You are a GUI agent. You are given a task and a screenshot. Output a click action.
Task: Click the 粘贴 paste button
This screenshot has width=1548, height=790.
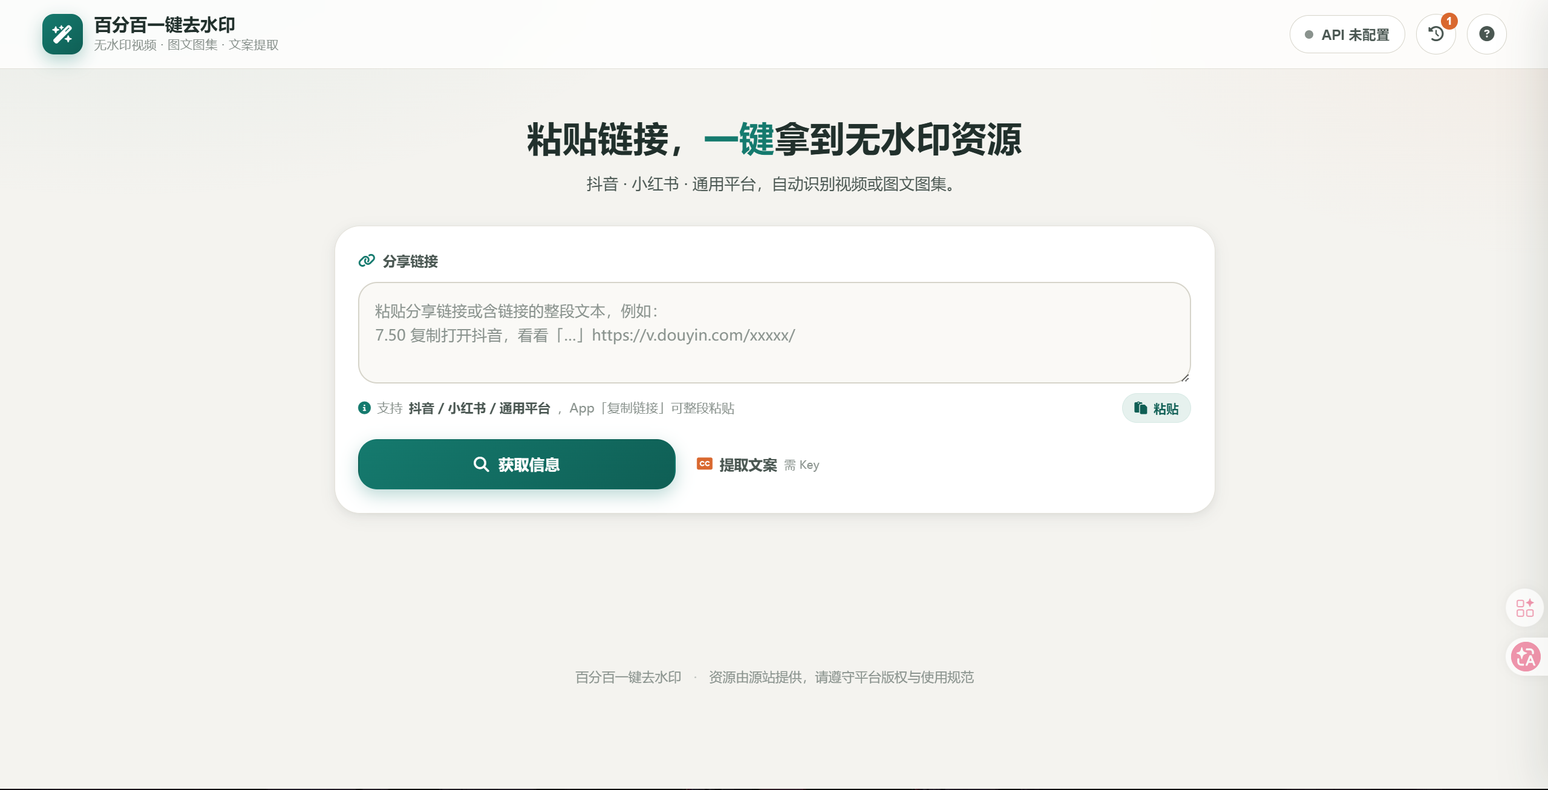pyautogui.click(x=1156, y=408)
